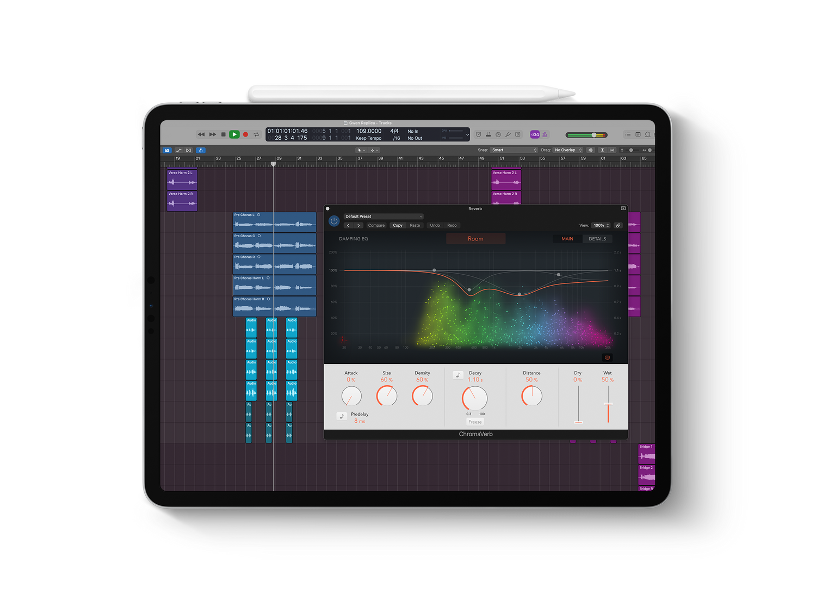
Task: Click the plugin link chain icon
Action: [618, 225]
